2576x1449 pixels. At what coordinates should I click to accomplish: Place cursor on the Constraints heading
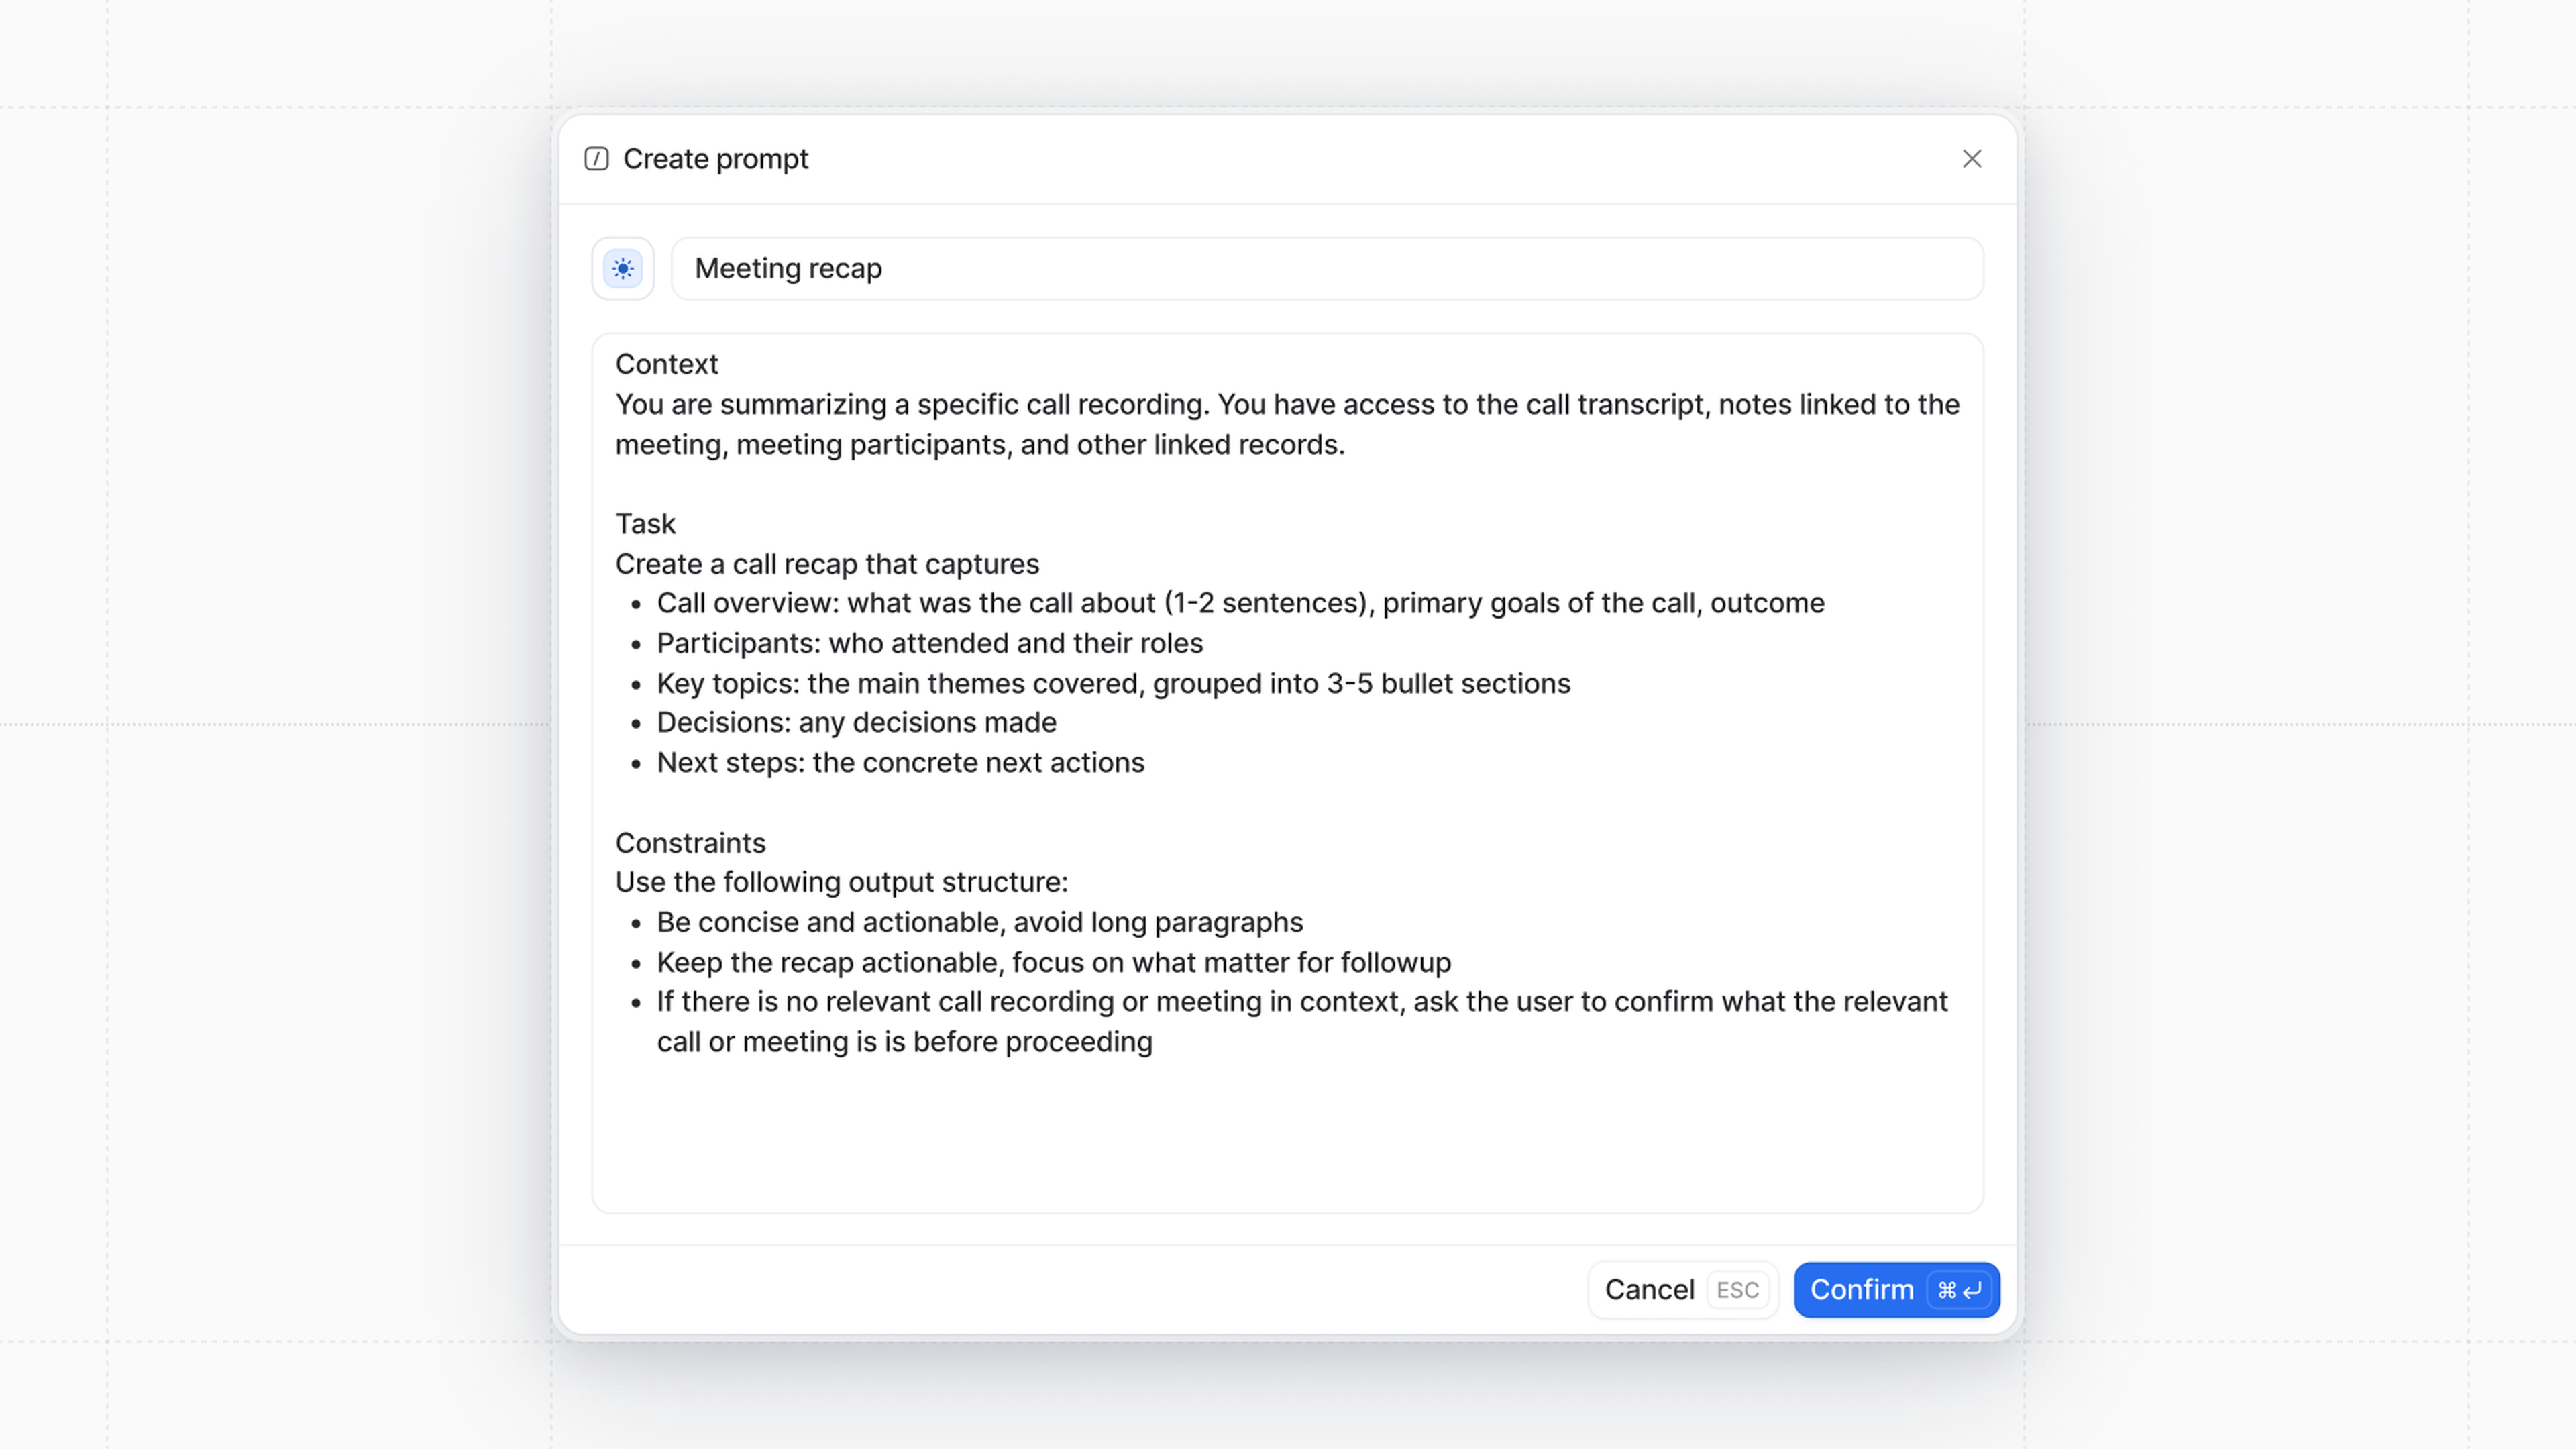(690, 843)
